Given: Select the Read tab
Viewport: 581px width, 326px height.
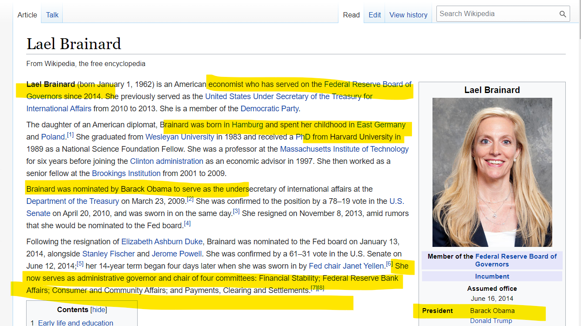Looking at the screenshot, I should pyautogui.click(x=351, y=15).
